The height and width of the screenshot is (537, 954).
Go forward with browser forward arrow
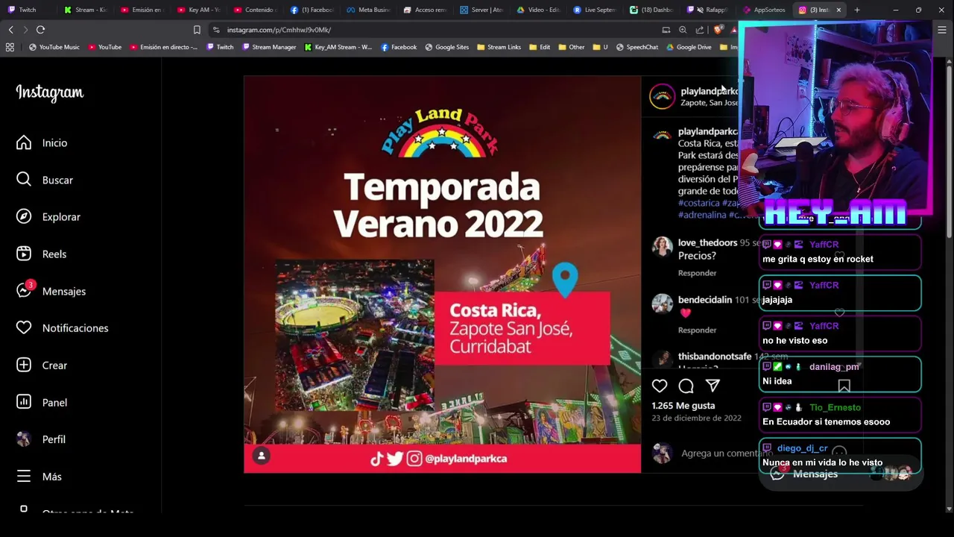[x=25, y=30]
